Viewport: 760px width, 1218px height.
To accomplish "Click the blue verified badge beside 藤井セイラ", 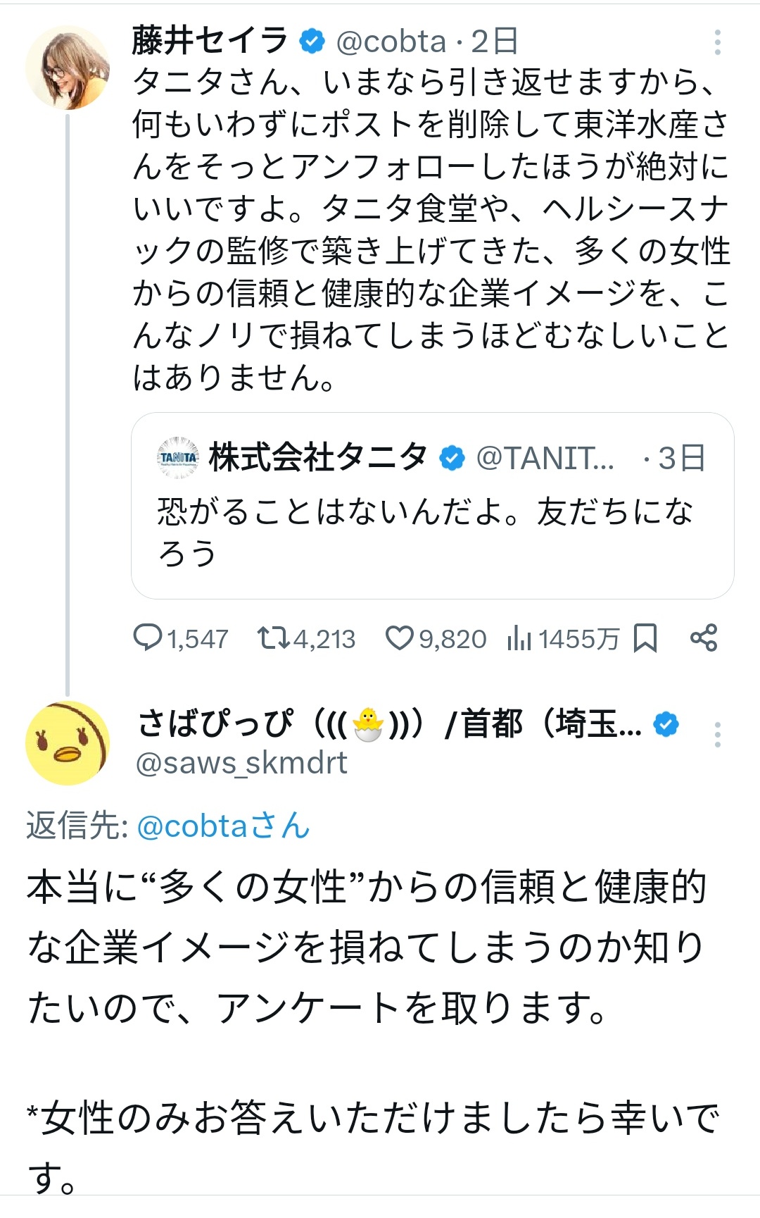I will tap(312, 42).
